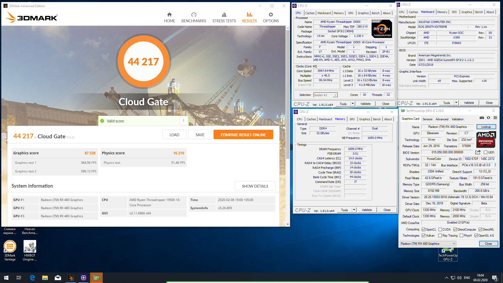
Task: Toggle the Vulkan checkbox
Action: [x=423, y=236]
